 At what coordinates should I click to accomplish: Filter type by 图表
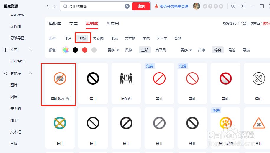(114, 38)
